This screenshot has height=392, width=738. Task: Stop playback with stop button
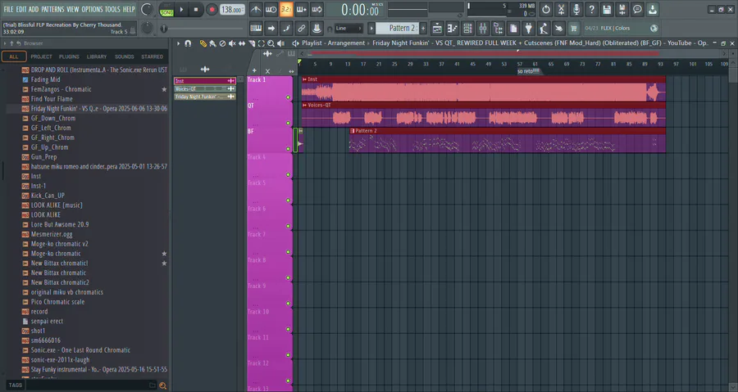(196, 9)
